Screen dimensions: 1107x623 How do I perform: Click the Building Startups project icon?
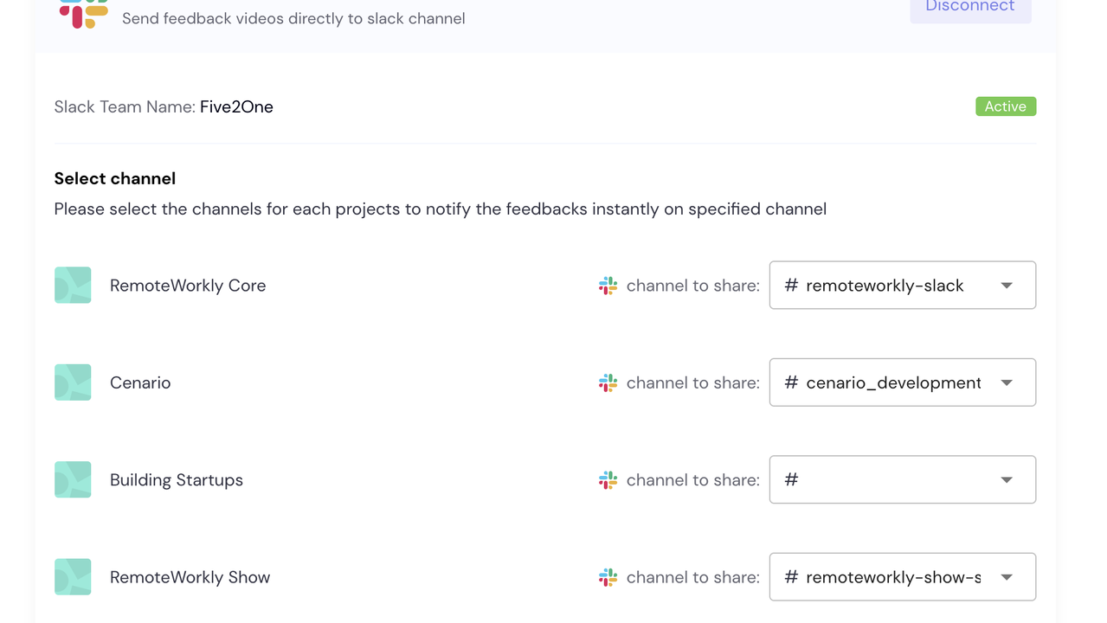click(x=73, y=479)
